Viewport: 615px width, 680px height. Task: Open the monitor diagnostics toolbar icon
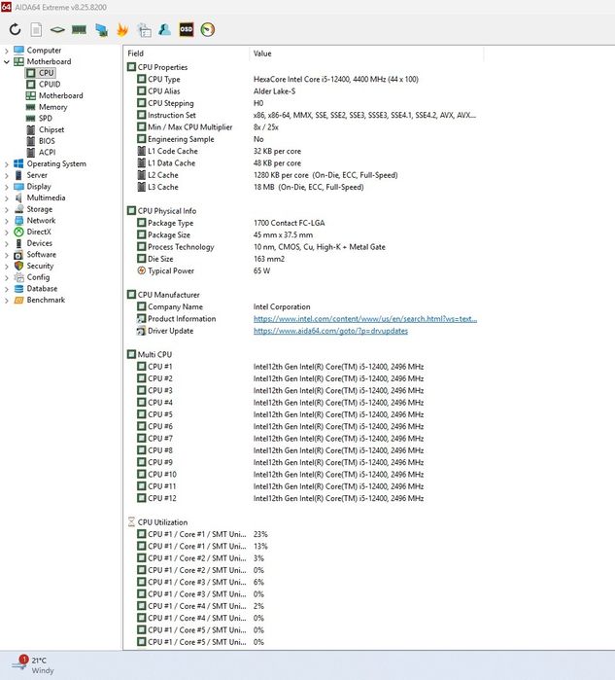click(x=101, y=29)
